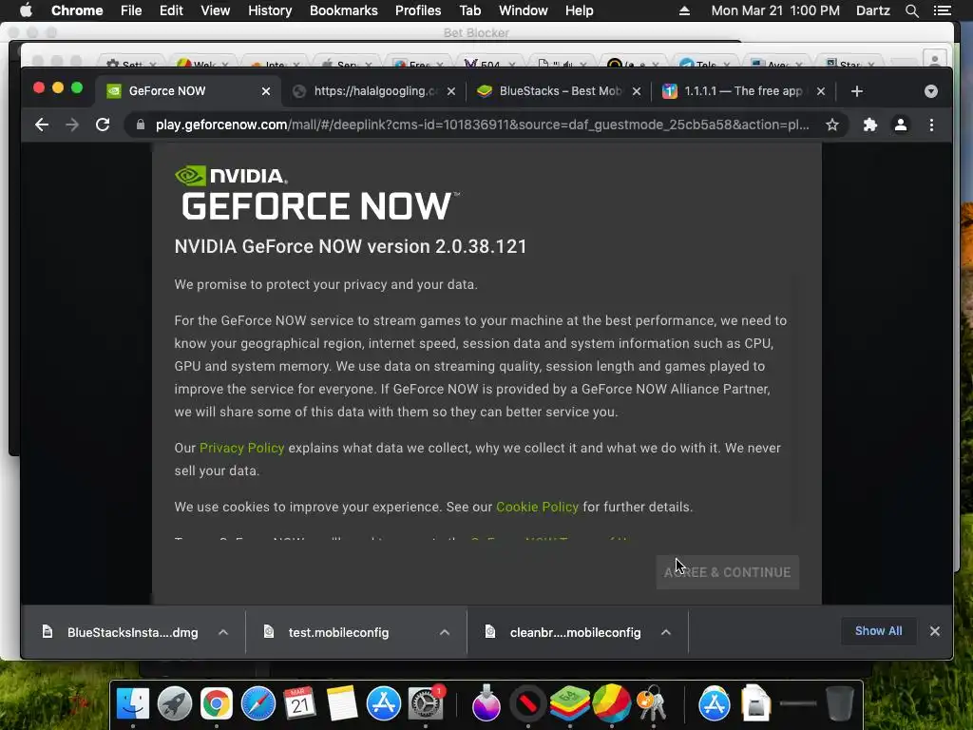Screen dimensions: 973x730
Task: Open BlueStacks 64 stacked icon in Dock
Action: tap(570, 704)
